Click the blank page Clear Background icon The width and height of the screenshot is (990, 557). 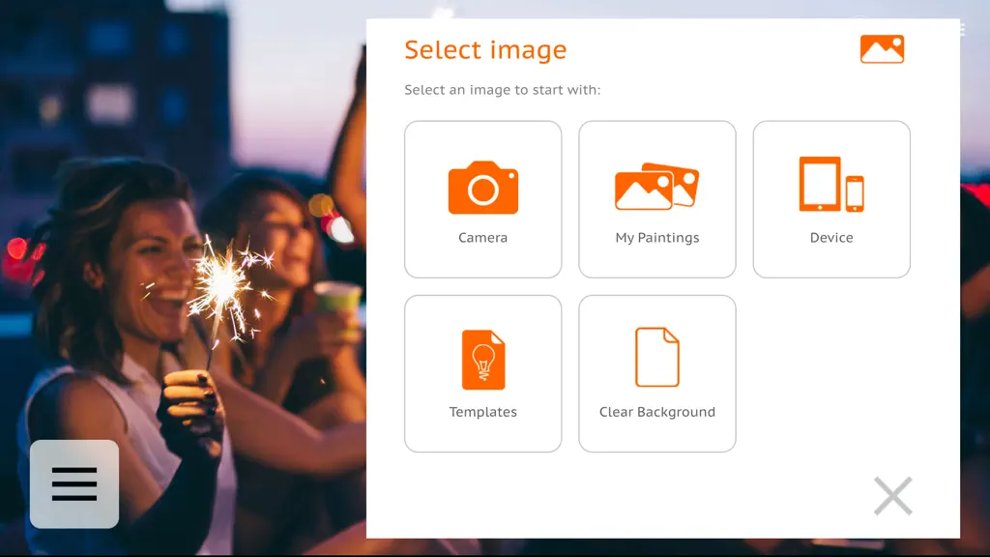coord(657,357)
